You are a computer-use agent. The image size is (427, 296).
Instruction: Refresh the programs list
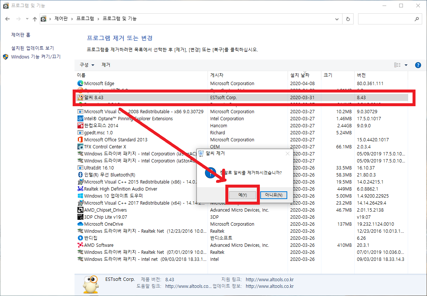(x=348, y=19)
